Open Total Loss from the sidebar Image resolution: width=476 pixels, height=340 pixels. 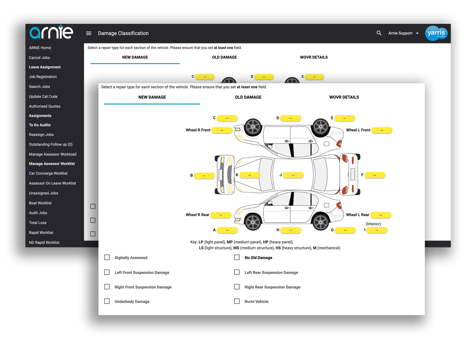pos(38,223)
